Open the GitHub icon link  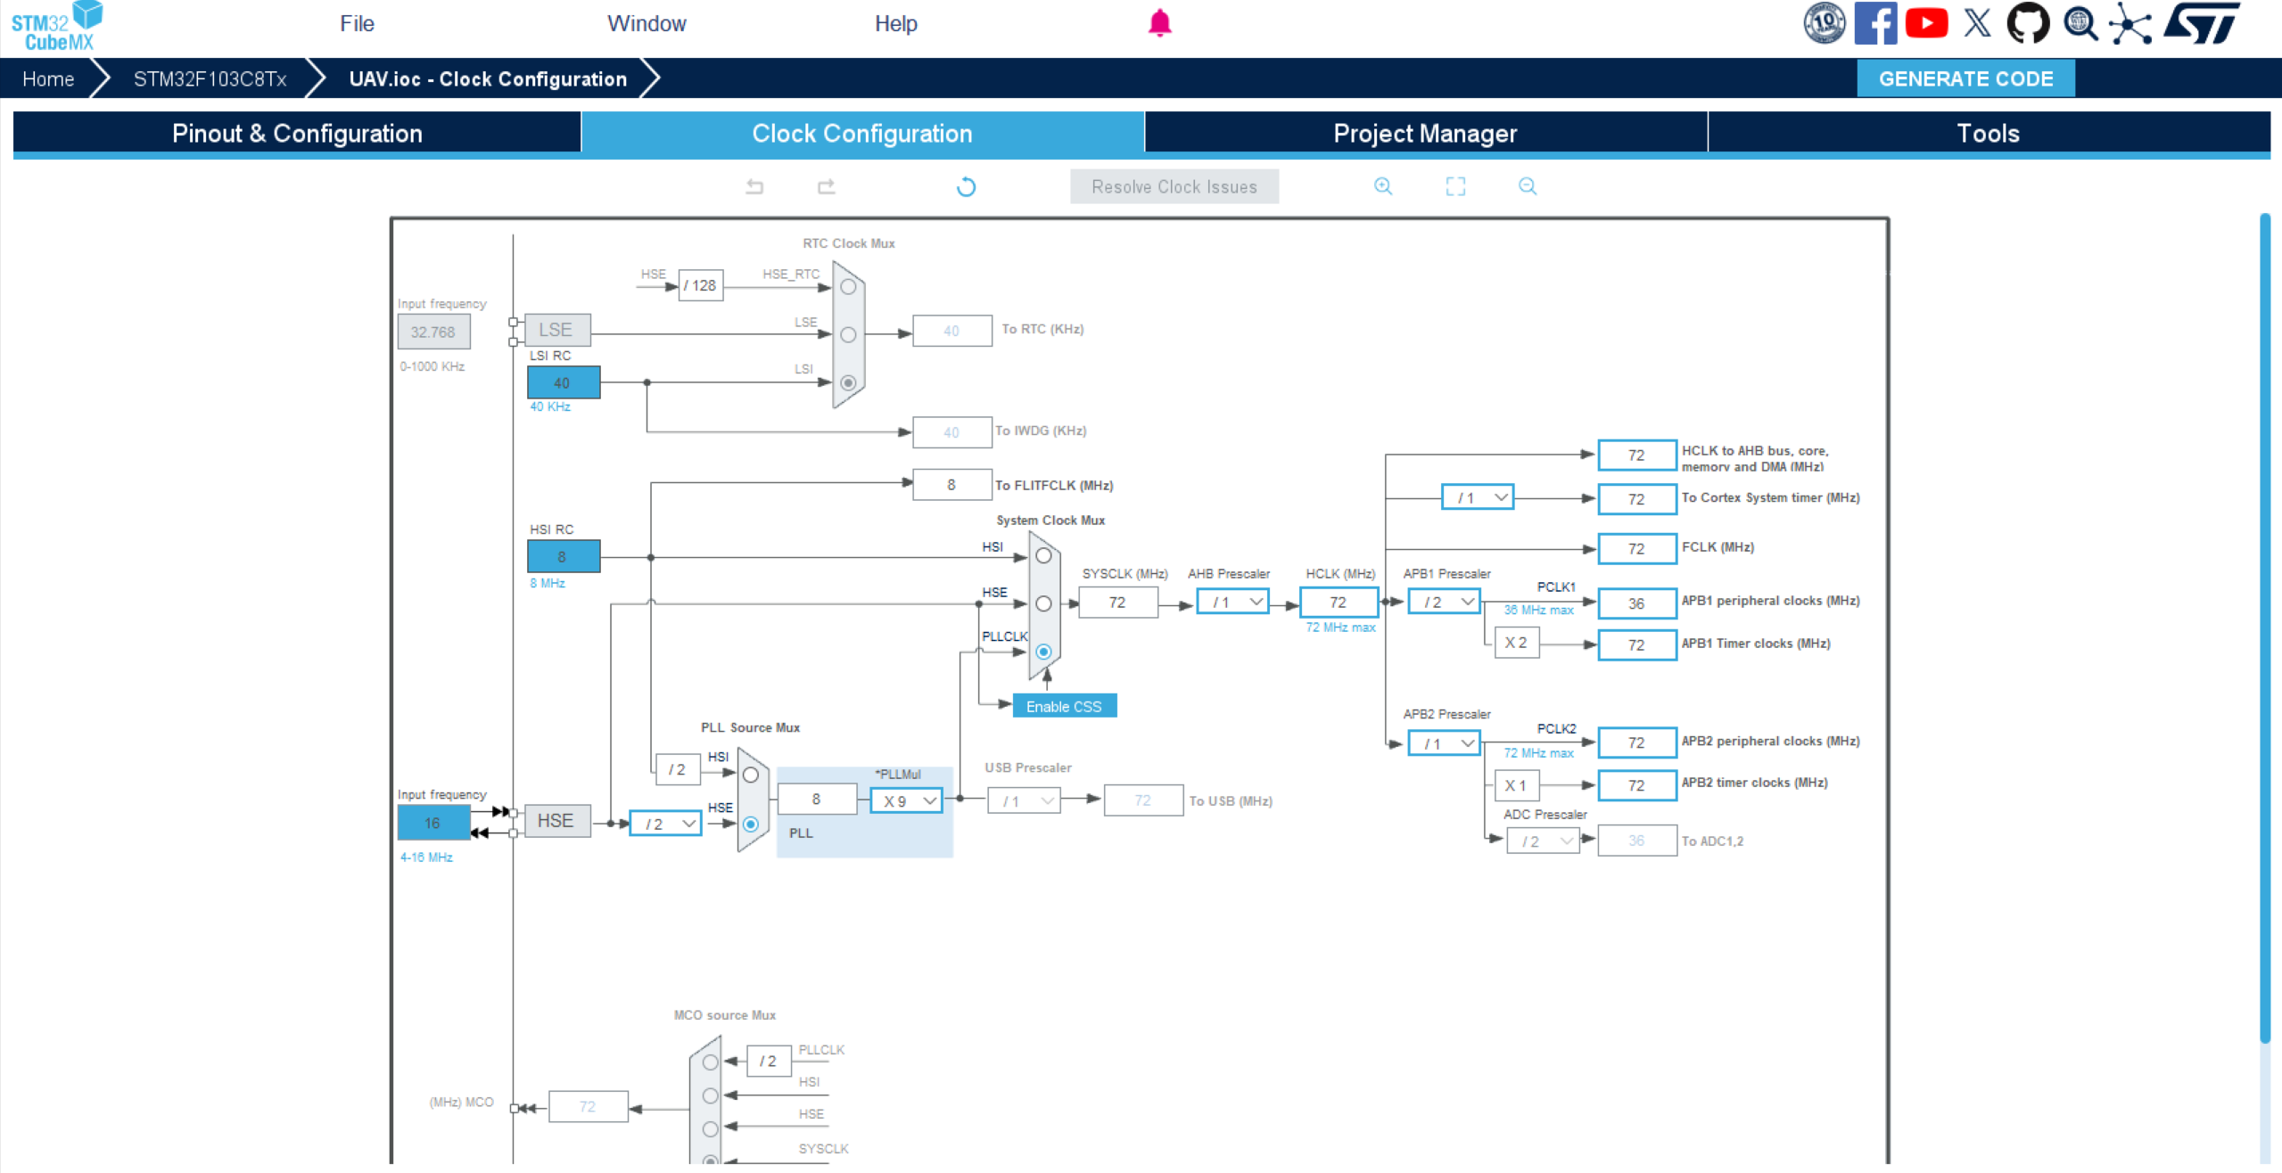[x=2028, y=23]
